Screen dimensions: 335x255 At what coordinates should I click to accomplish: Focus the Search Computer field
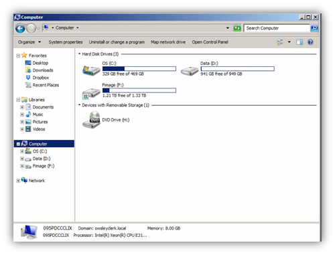pos(277,28)
